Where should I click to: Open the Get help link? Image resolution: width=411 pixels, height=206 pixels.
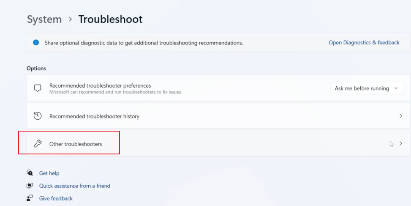click(x=49, y=173)
